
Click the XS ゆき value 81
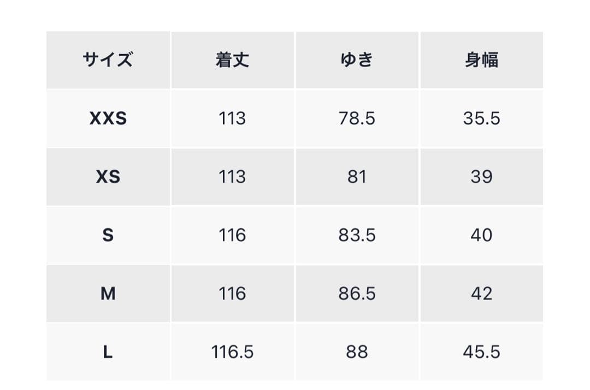click(x=357, y=177)
